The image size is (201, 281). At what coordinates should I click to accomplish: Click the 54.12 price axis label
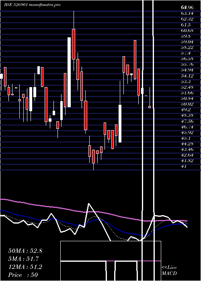187,76
